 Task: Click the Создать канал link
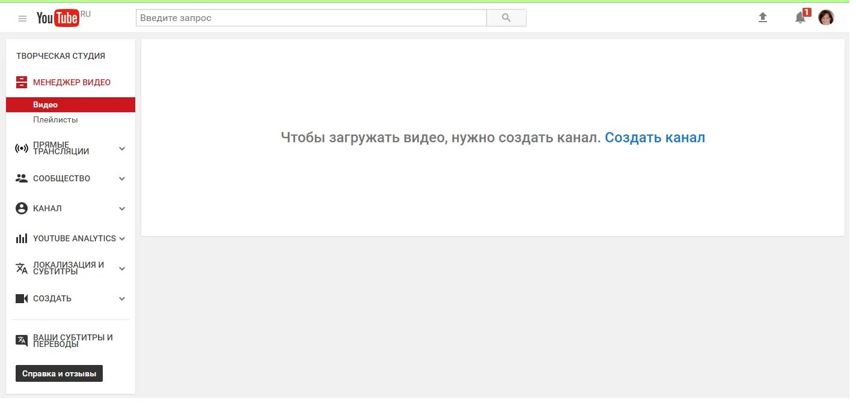point(655,137)
